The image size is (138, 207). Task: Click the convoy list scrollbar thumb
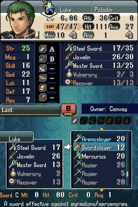pyautogui.click(x=127, y=174)
